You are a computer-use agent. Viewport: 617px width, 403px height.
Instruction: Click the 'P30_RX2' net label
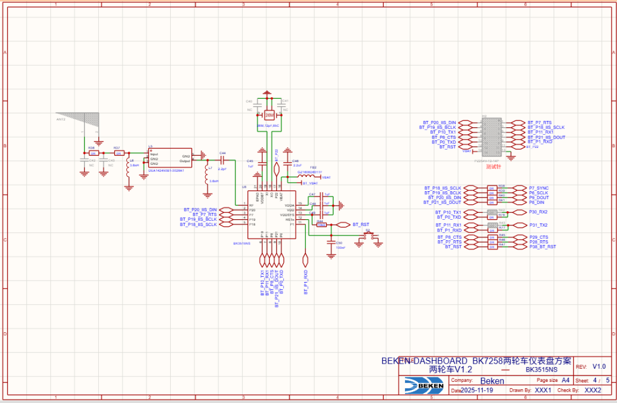point(538,212)
